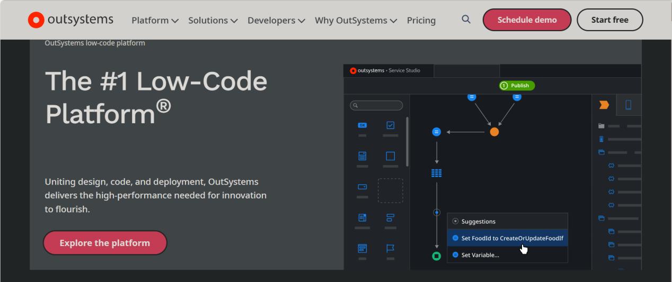Select the 'Set Variable...' suggestion entry

pos(507,255)
